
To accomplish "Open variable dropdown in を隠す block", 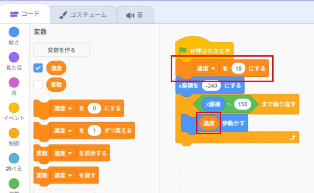I will coord(63,175).
